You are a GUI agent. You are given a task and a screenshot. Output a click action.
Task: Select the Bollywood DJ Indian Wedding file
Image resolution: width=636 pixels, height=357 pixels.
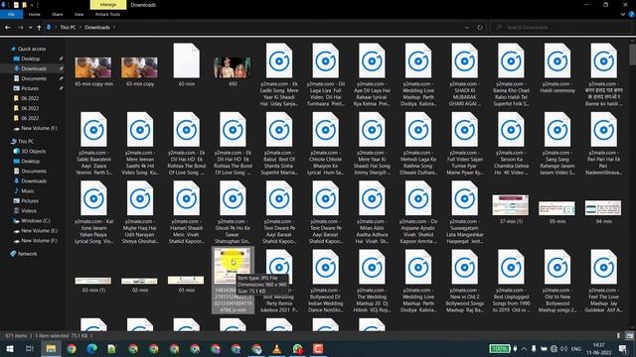click(325, 282)
